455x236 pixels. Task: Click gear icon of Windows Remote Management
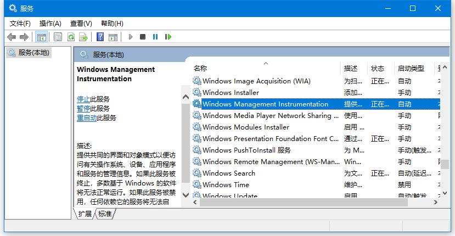point(196,161)
